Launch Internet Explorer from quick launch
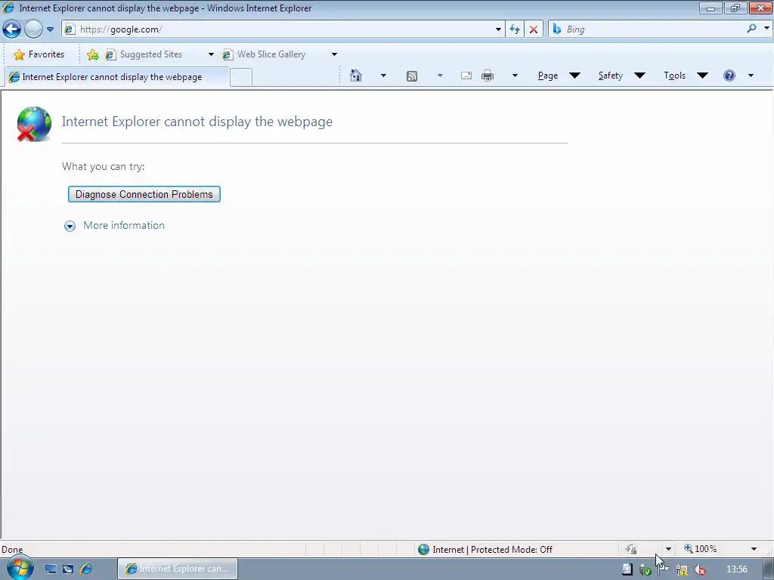Screen dimensions: 774x580 pos(85,569)
